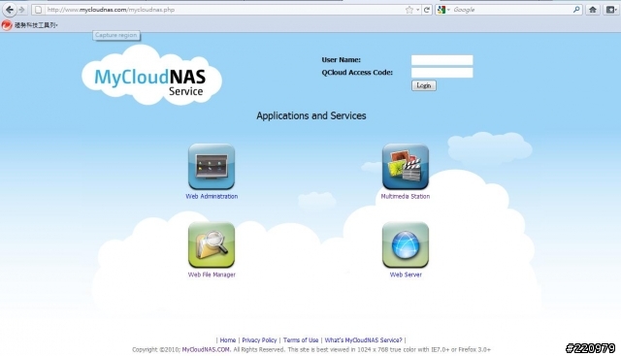Viewport: 621px width, 356px height.
Task: Open the Web Administration icon
Action: click(x=212, y=166)
